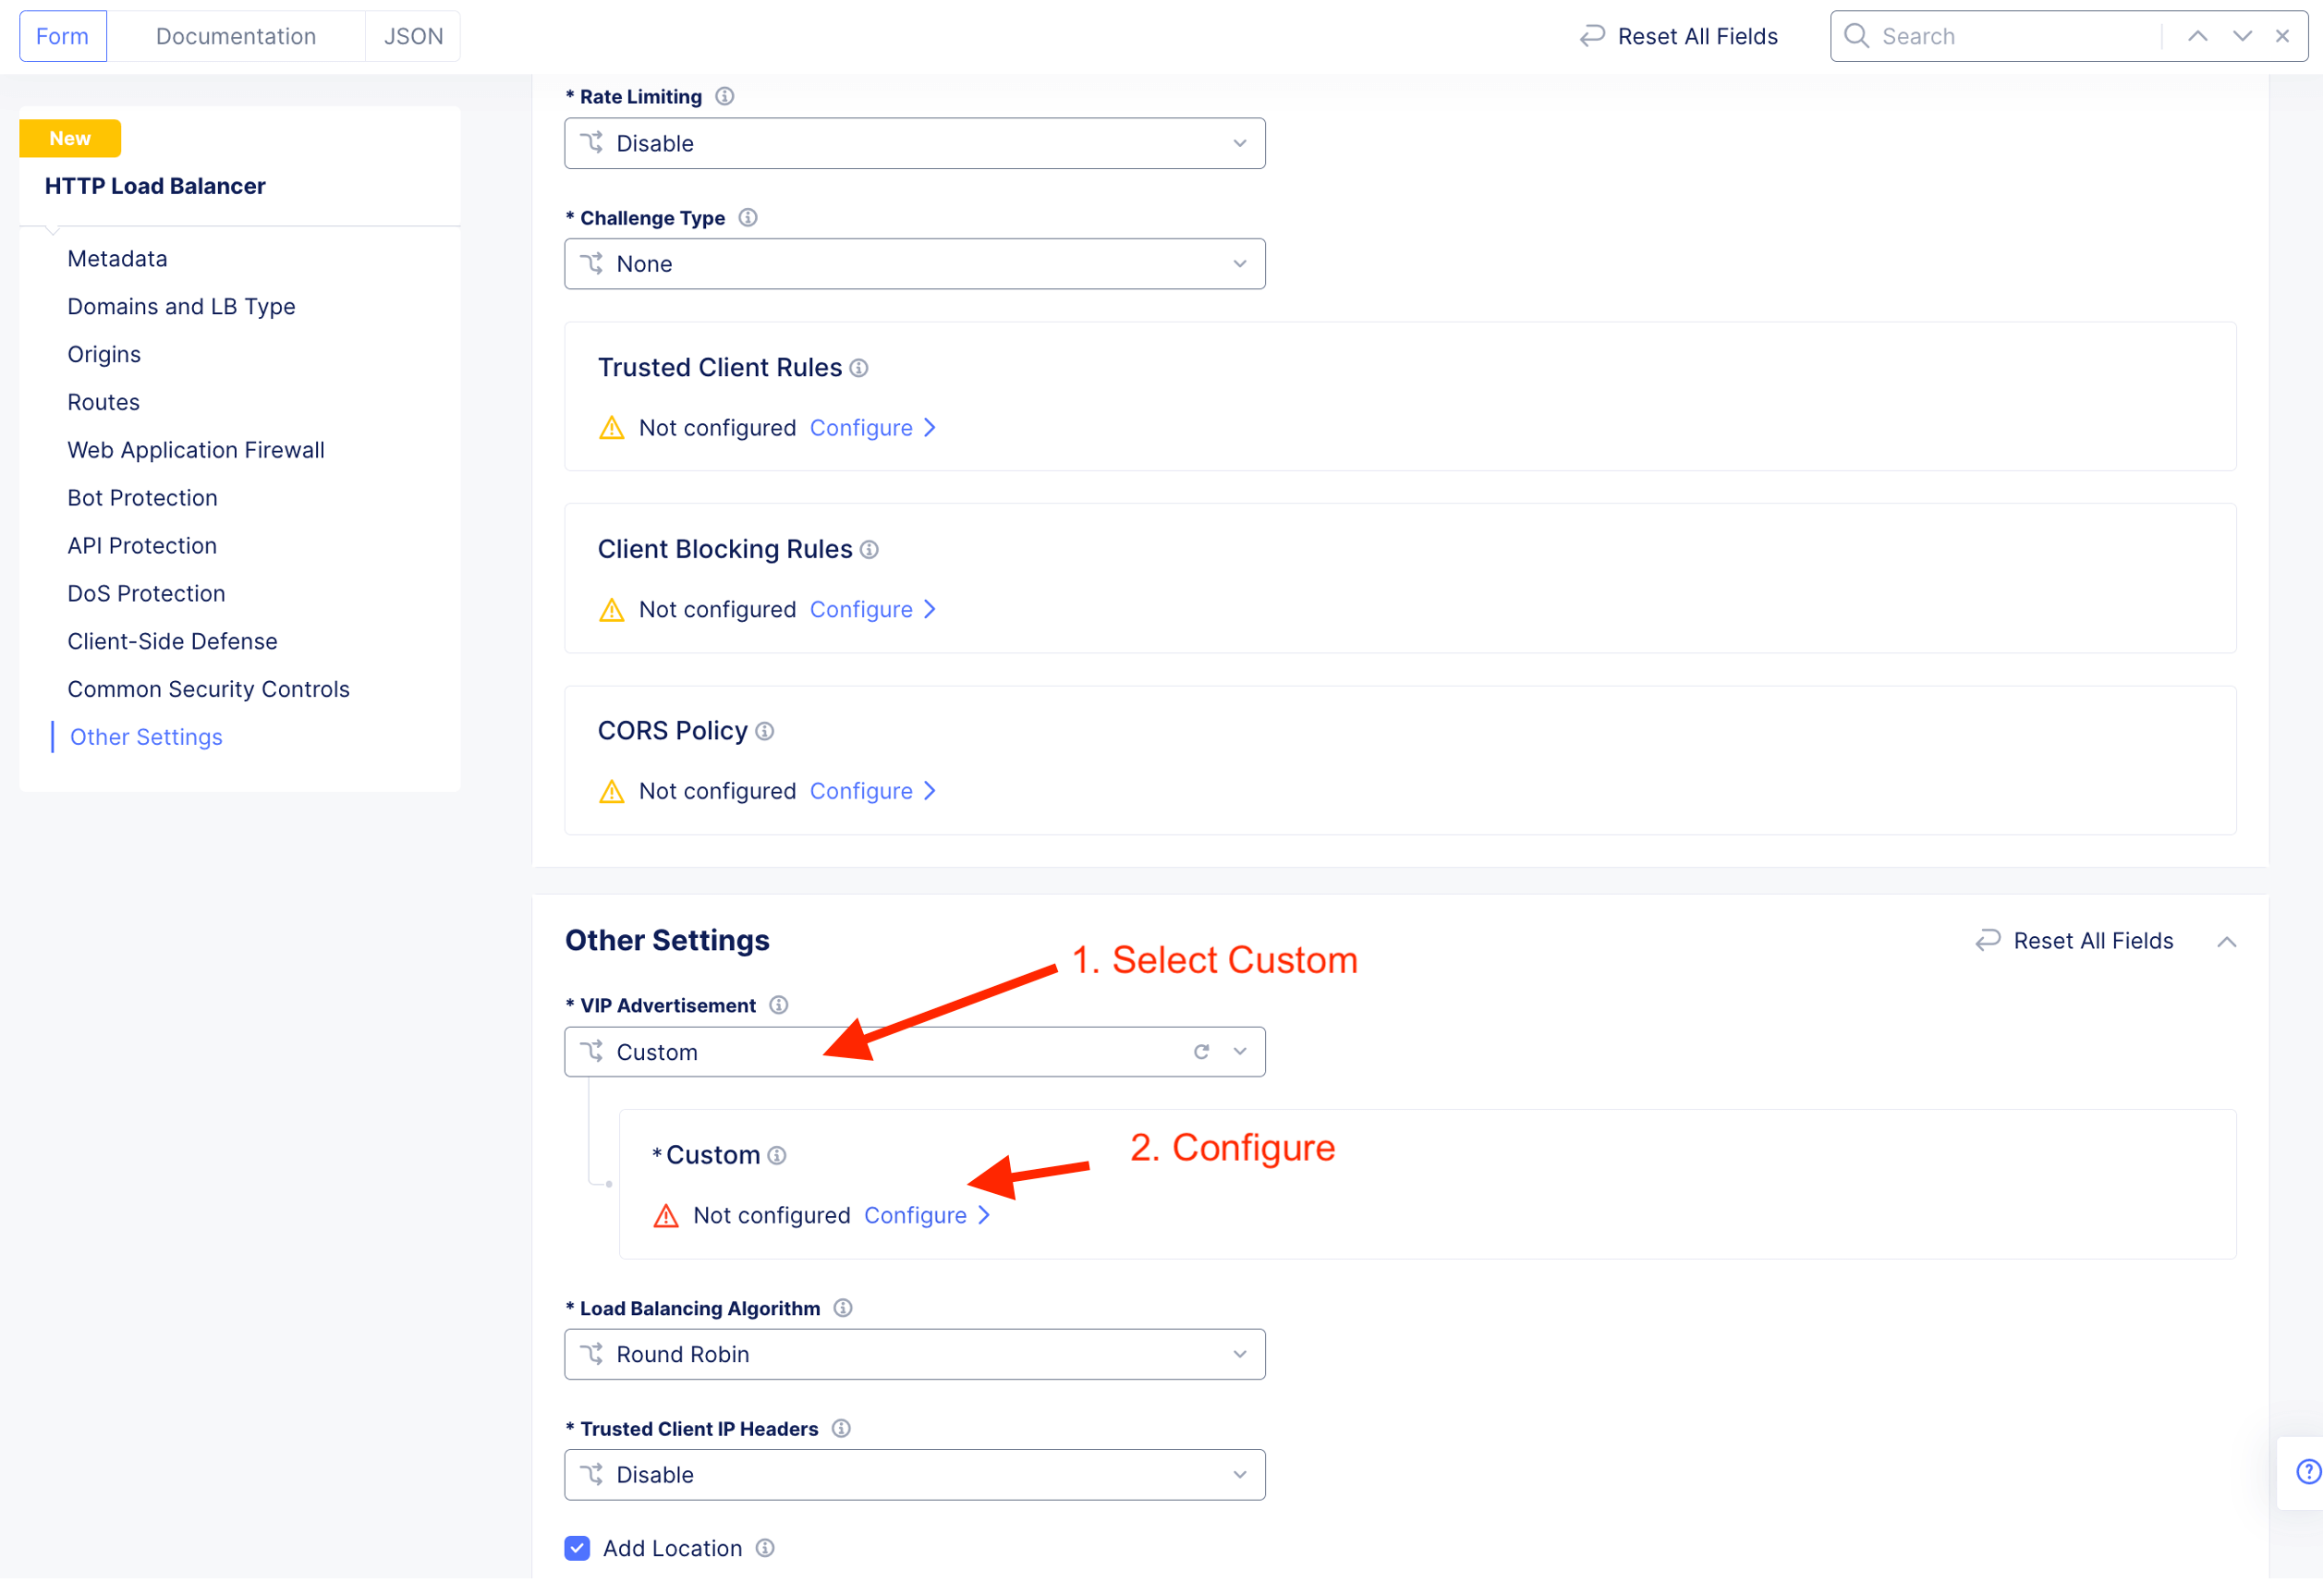Click search previous-result up arrow icon
2323x1595 pixels.
coord(2197,36)
